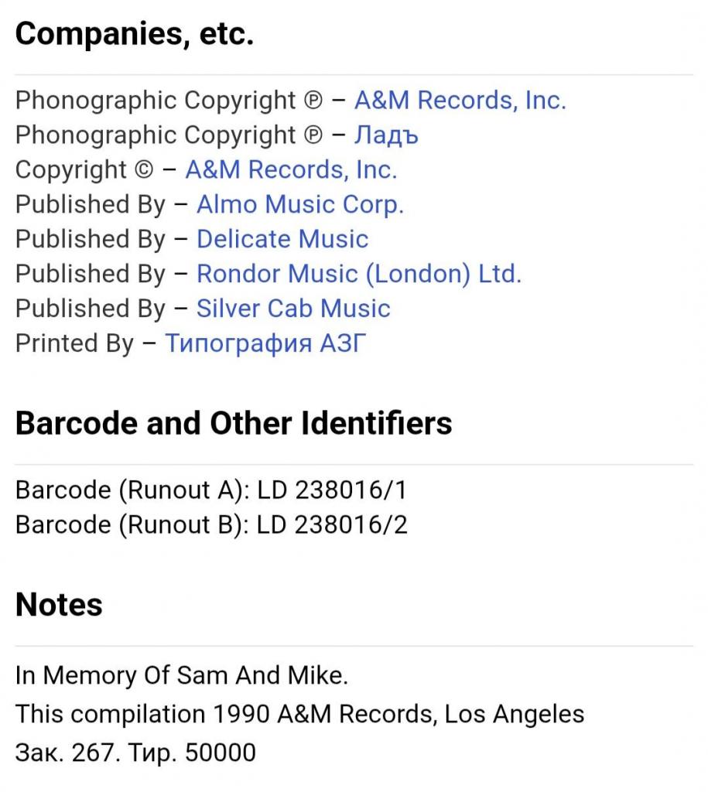Click the "Зак. 267. Тир. 50000" note line
This screenshot has width=708, height=792.
point(135,752)
